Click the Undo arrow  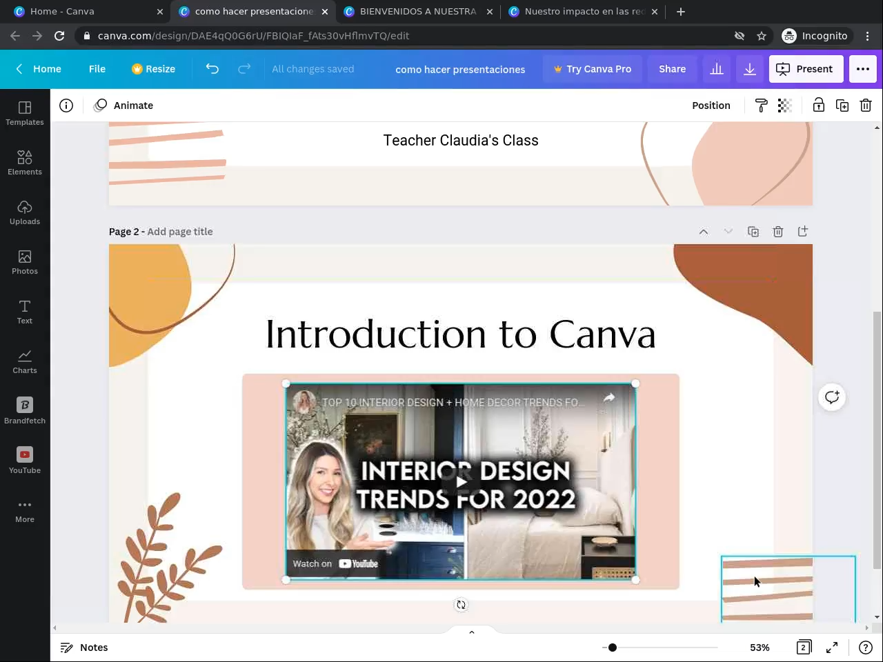[x=212, y=69]
